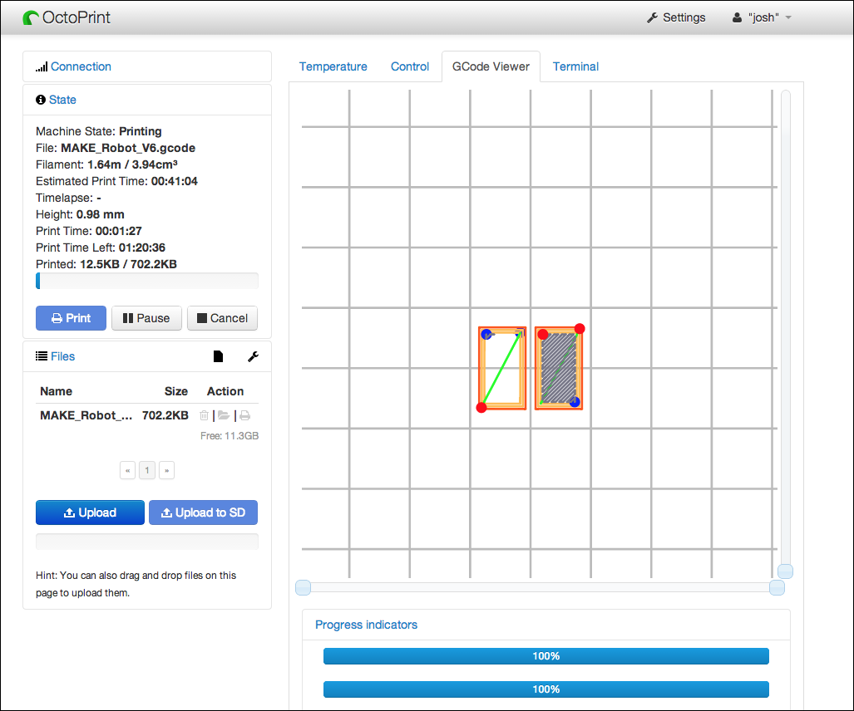Switch to the Temperature tab
The image size is (854, 711).
pyautogui.click(x=333, y=66)
